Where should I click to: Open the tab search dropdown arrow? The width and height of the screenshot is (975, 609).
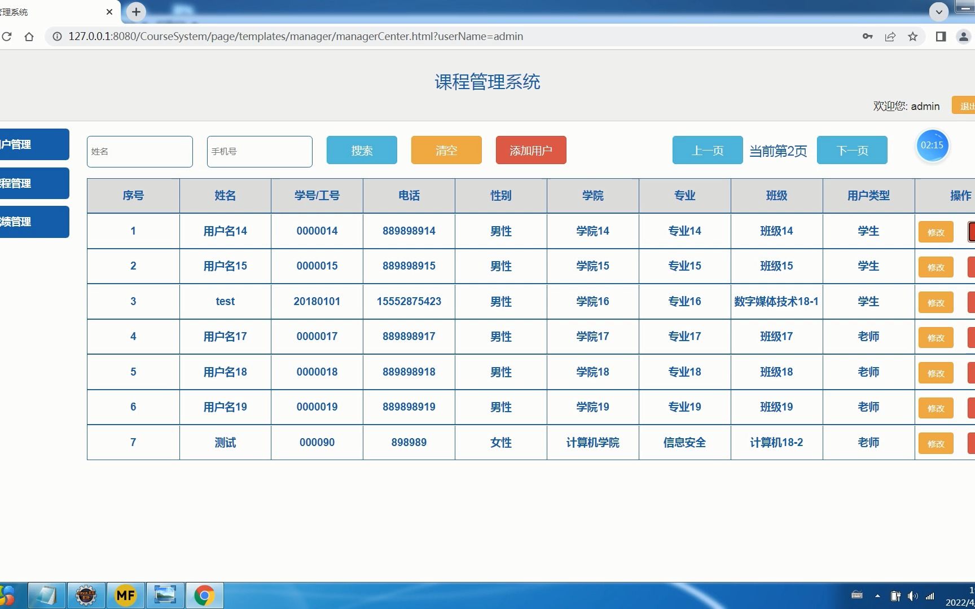(938, 12)
